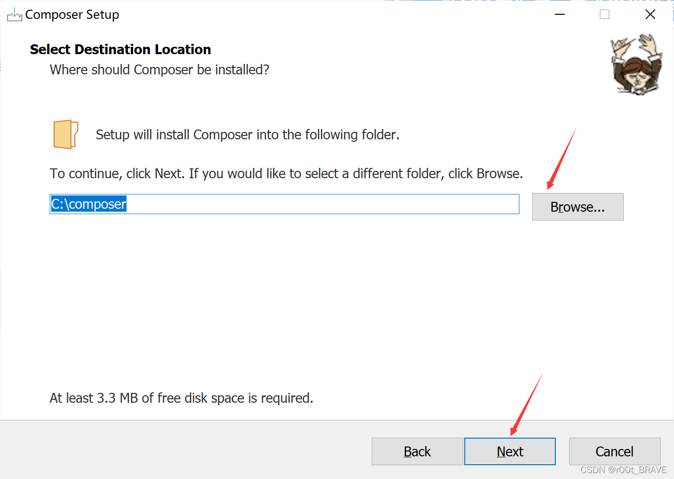The image size is (674, 479).
Task: Click 'Where should Composer be installed?' text
Action: tap(160, 70)
